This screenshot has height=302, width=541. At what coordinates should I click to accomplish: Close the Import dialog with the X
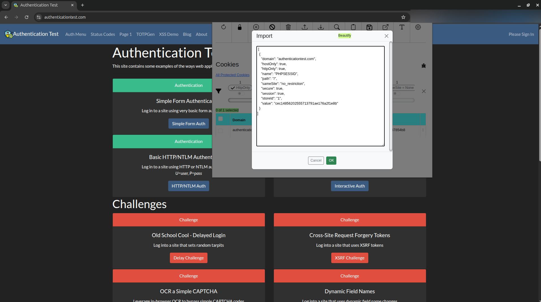(386, 36)
